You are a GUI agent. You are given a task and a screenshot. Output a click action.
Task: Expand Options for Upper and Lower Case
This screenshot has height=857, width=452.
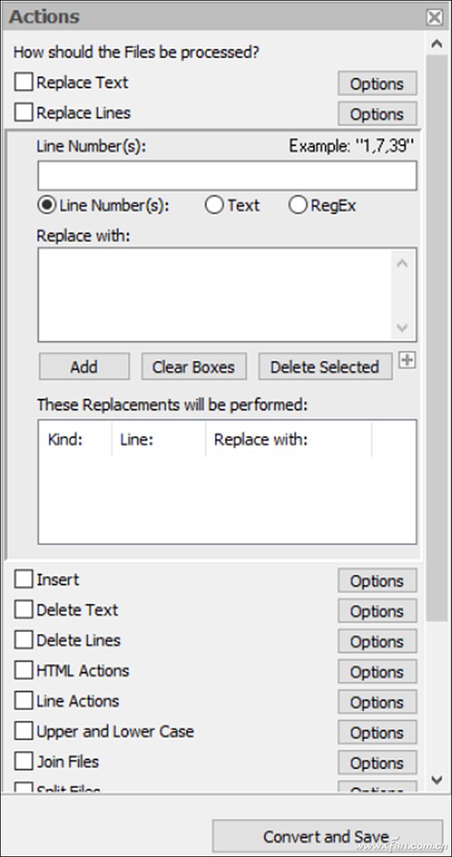coord(376,732)
